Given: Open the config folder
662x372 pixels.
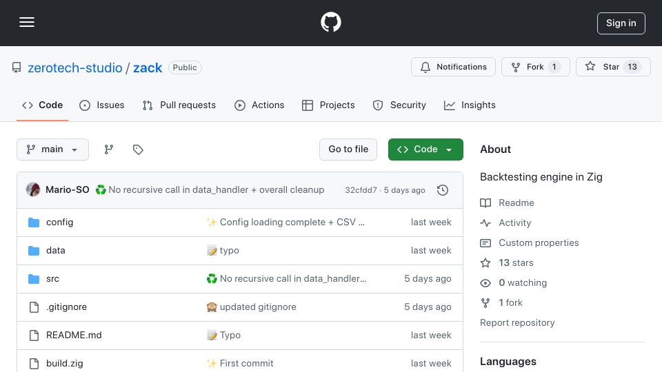Looking at the screenshot, I should (x=59, y=223).
